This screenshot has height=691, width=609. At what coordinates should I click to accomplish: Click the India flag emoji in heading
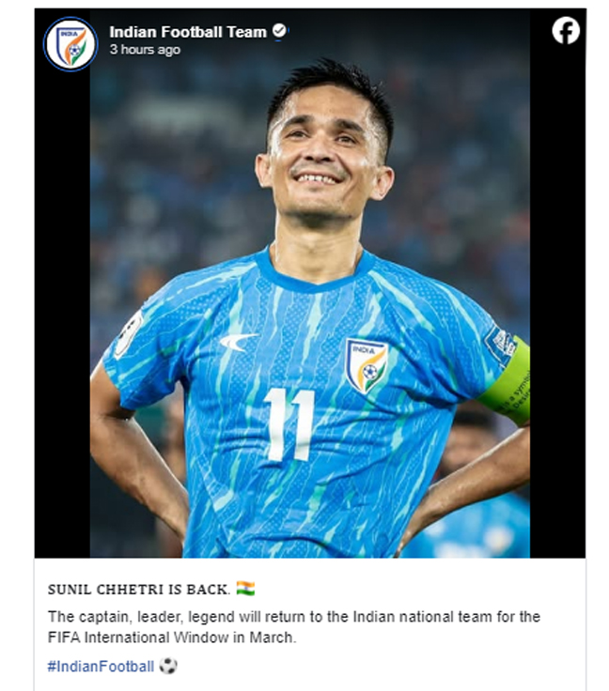tap(245, 589)
